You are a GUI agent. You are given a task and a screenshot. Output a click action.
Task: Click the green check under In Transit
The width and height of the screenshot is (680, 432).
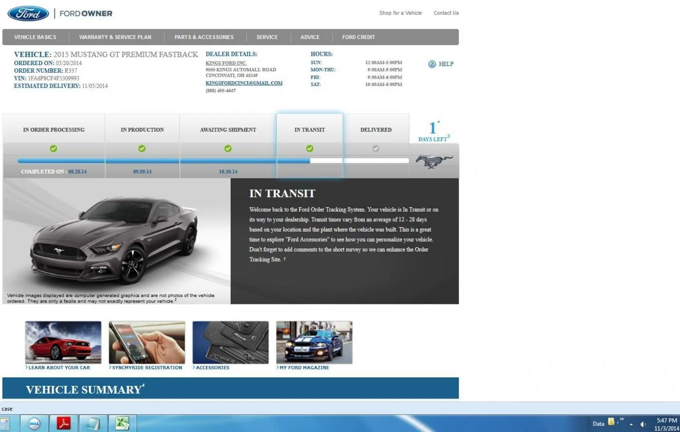(309, 149)
